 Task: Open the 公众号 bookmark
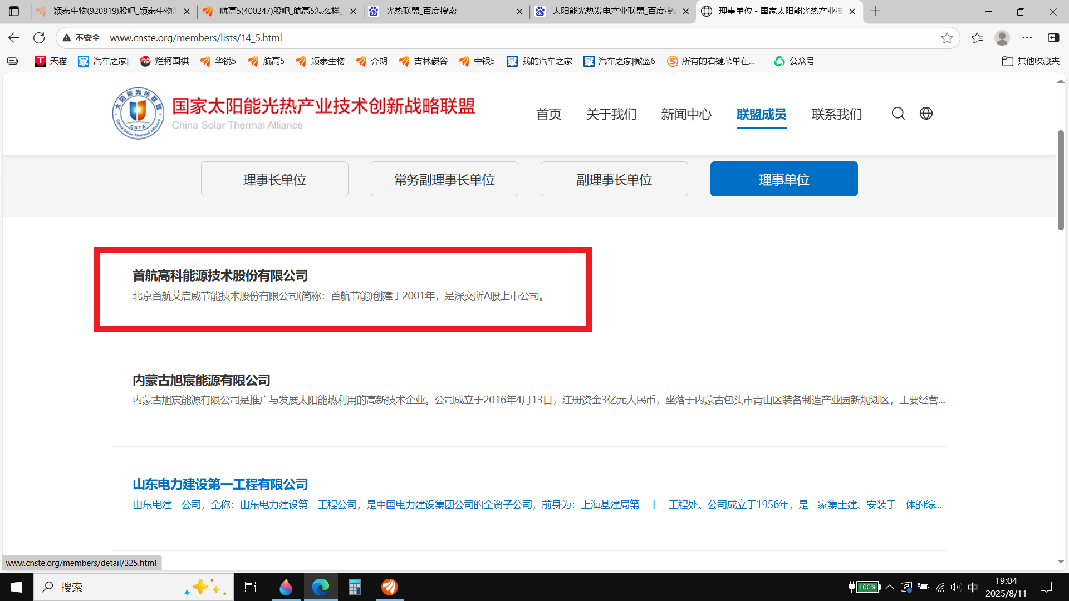tap(795, 61)
